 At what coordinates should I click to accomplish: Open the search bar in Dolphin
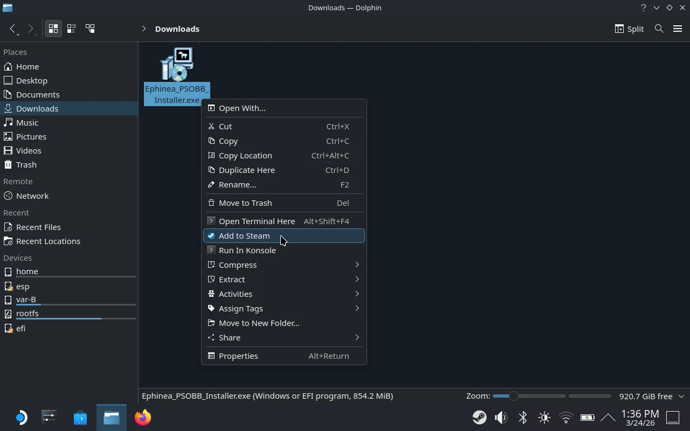659,29
